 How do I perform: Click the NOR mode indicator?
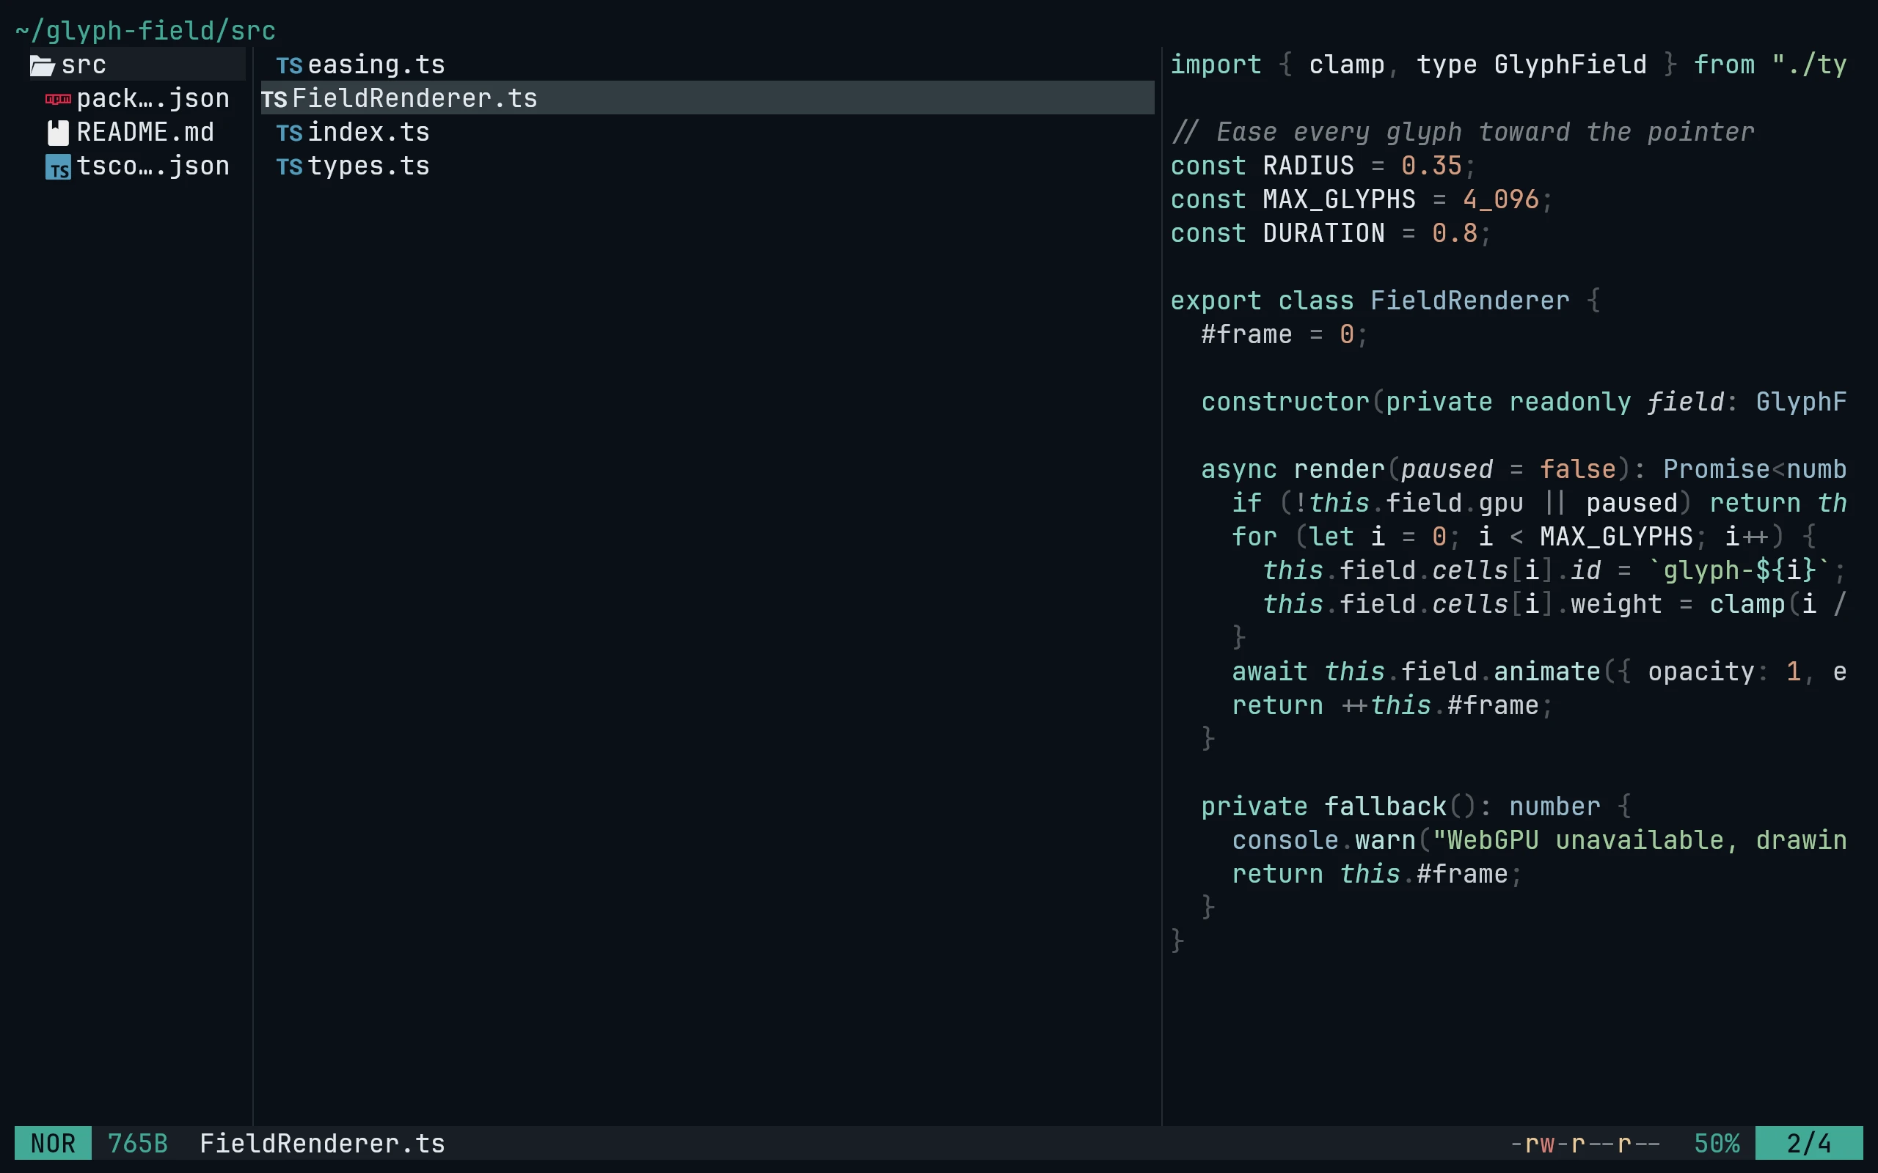point(53,1143)
